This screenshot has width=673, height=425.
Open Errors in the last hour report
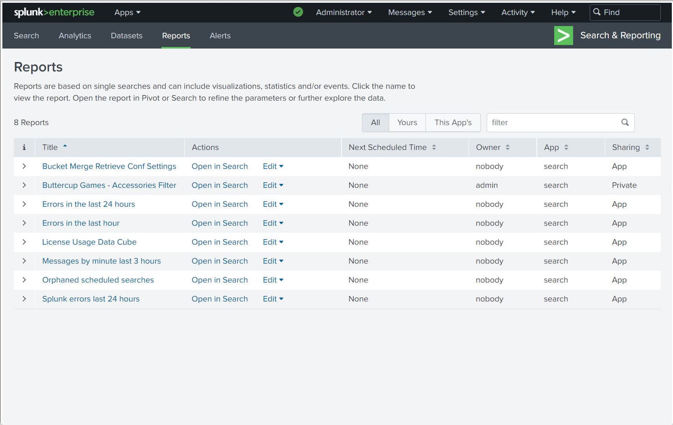[81, 223]
